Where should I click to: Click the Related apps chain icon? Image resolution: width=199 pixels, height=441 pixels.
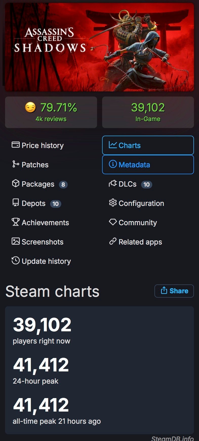click(113, 241)
